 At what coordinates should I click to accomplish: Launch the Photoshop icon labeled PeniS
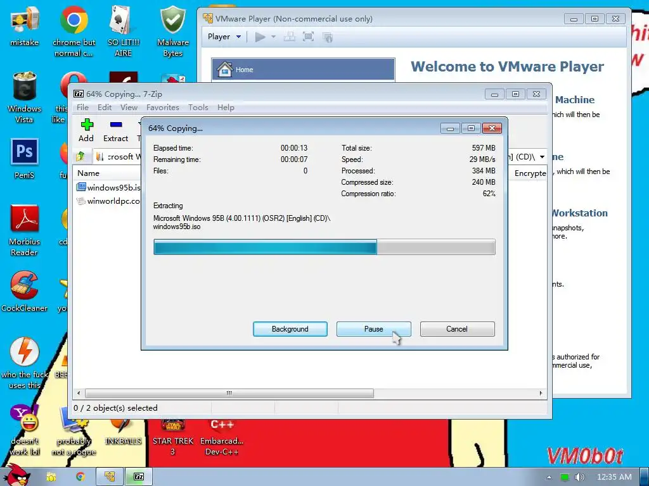tap(25, 159)
